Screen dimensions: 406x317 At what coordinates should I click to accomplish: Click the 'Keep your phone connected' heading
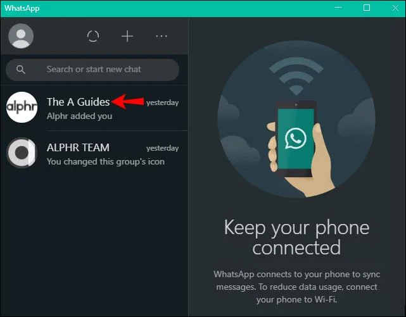tap(296, 237)
